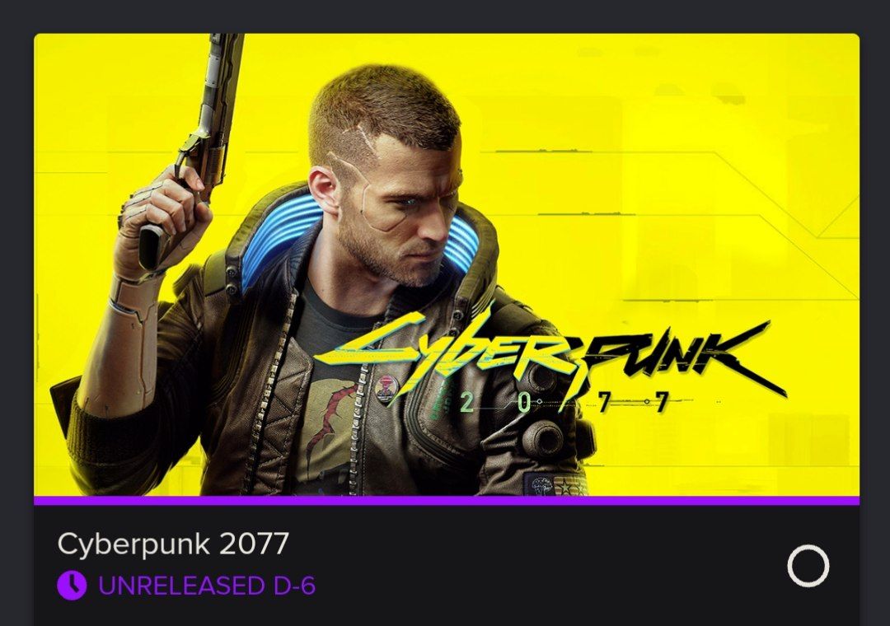Click the UNRELEASED D-6 status label
Screen dimensions: 890x626
tap(207, 585)
